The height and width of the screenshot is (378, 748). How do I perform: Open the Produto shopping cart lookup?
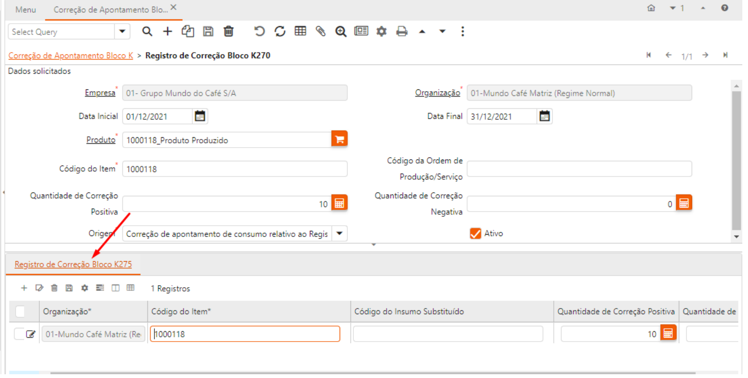pyautogui.click(x=339, y=139)
